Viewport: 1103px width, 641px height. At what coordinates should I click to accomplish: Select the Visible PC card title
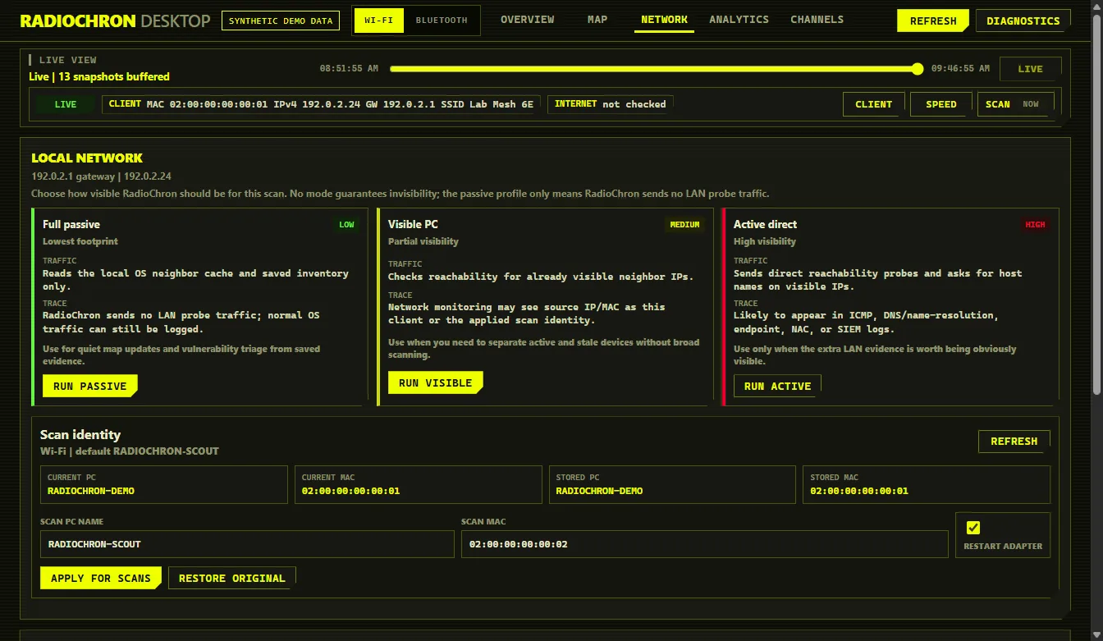coord(413,224)
